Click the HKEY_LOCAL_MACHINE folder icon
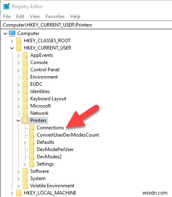Image resolution: width=172 pixels, height=197 pixels. (x=19, y=193)
